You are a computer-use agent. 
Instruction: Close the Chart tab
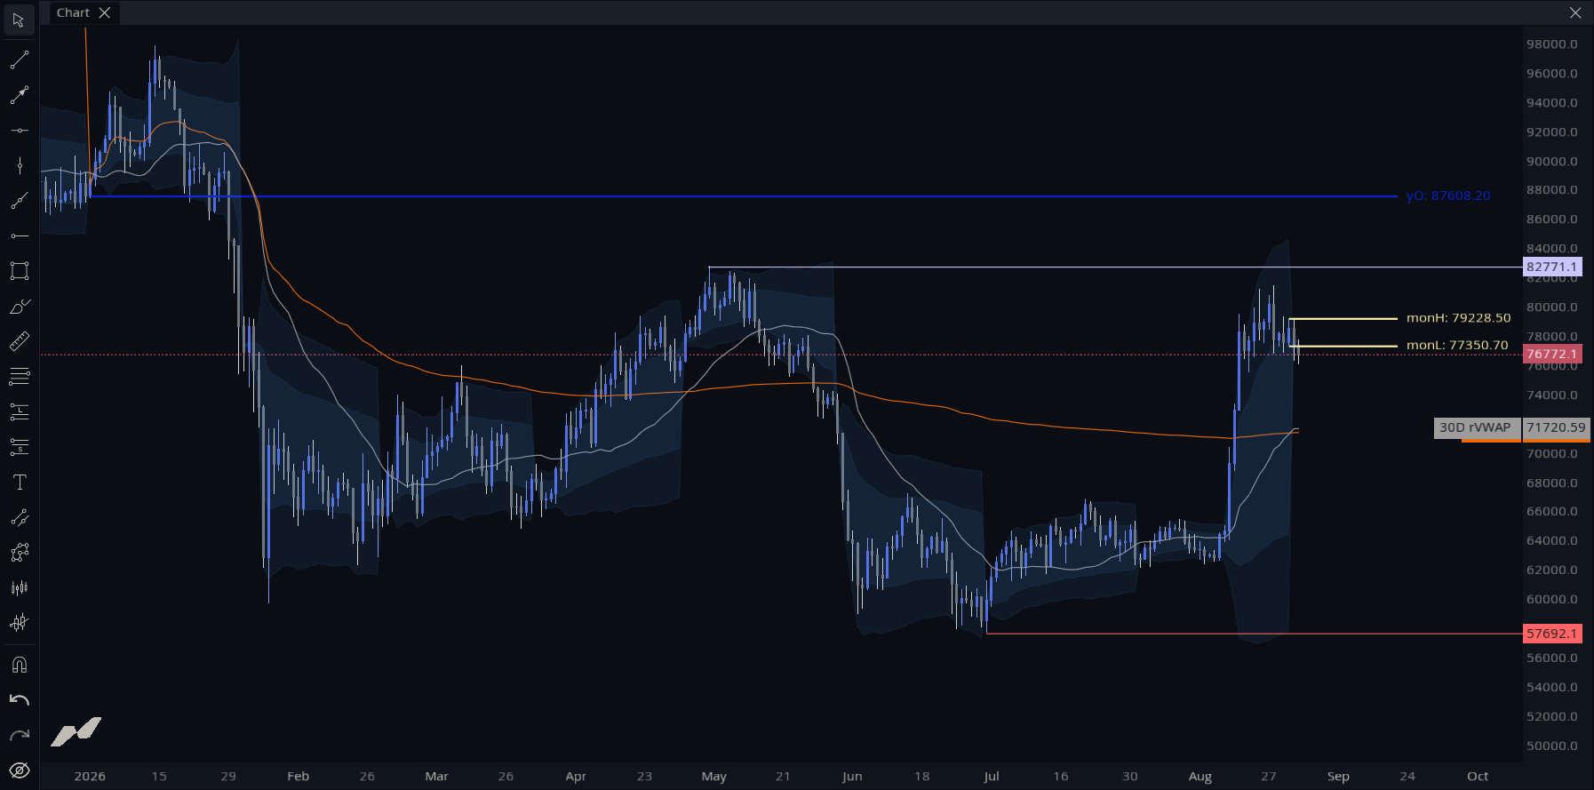[105, 12]
